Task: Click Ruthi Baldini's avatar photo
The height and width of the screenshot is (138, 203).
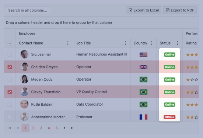Action: 24,104
